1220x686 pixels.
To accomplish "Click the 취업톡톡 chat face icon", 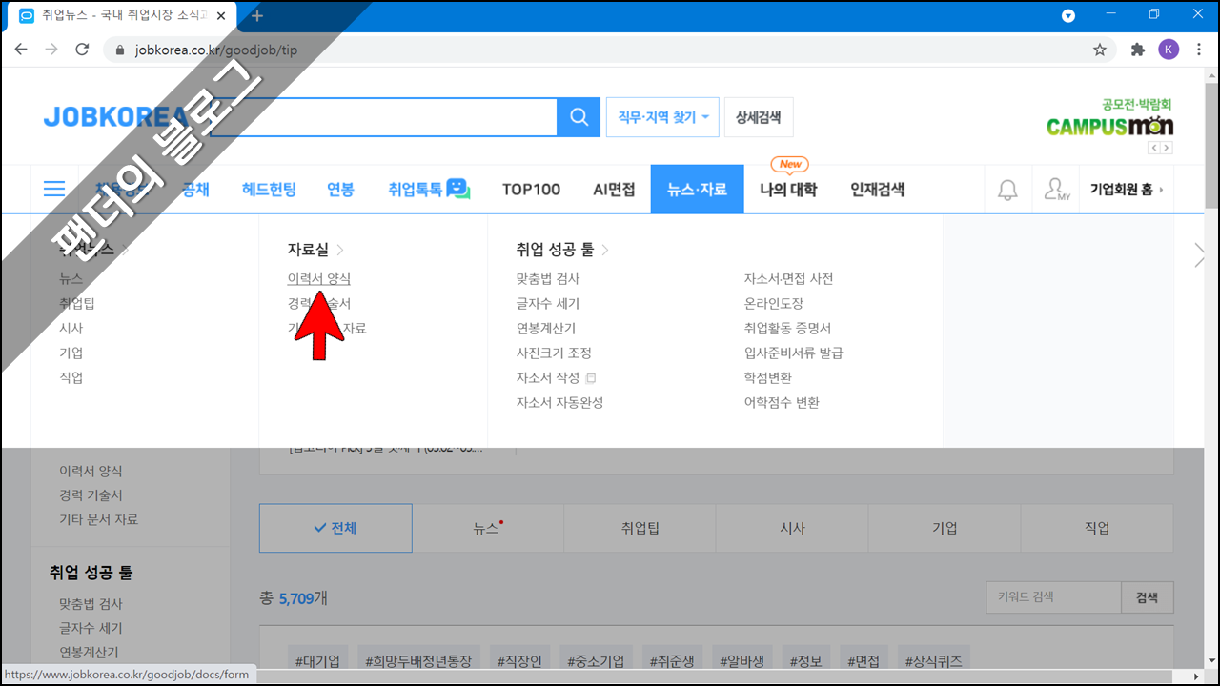I will tap(458, 189).
